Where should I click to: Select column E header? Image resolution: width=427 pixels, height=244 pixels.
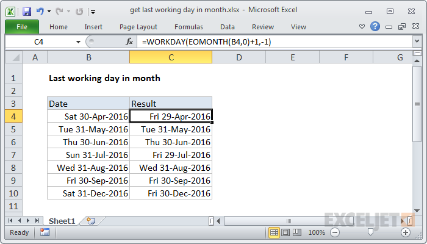tap(292, 57)
